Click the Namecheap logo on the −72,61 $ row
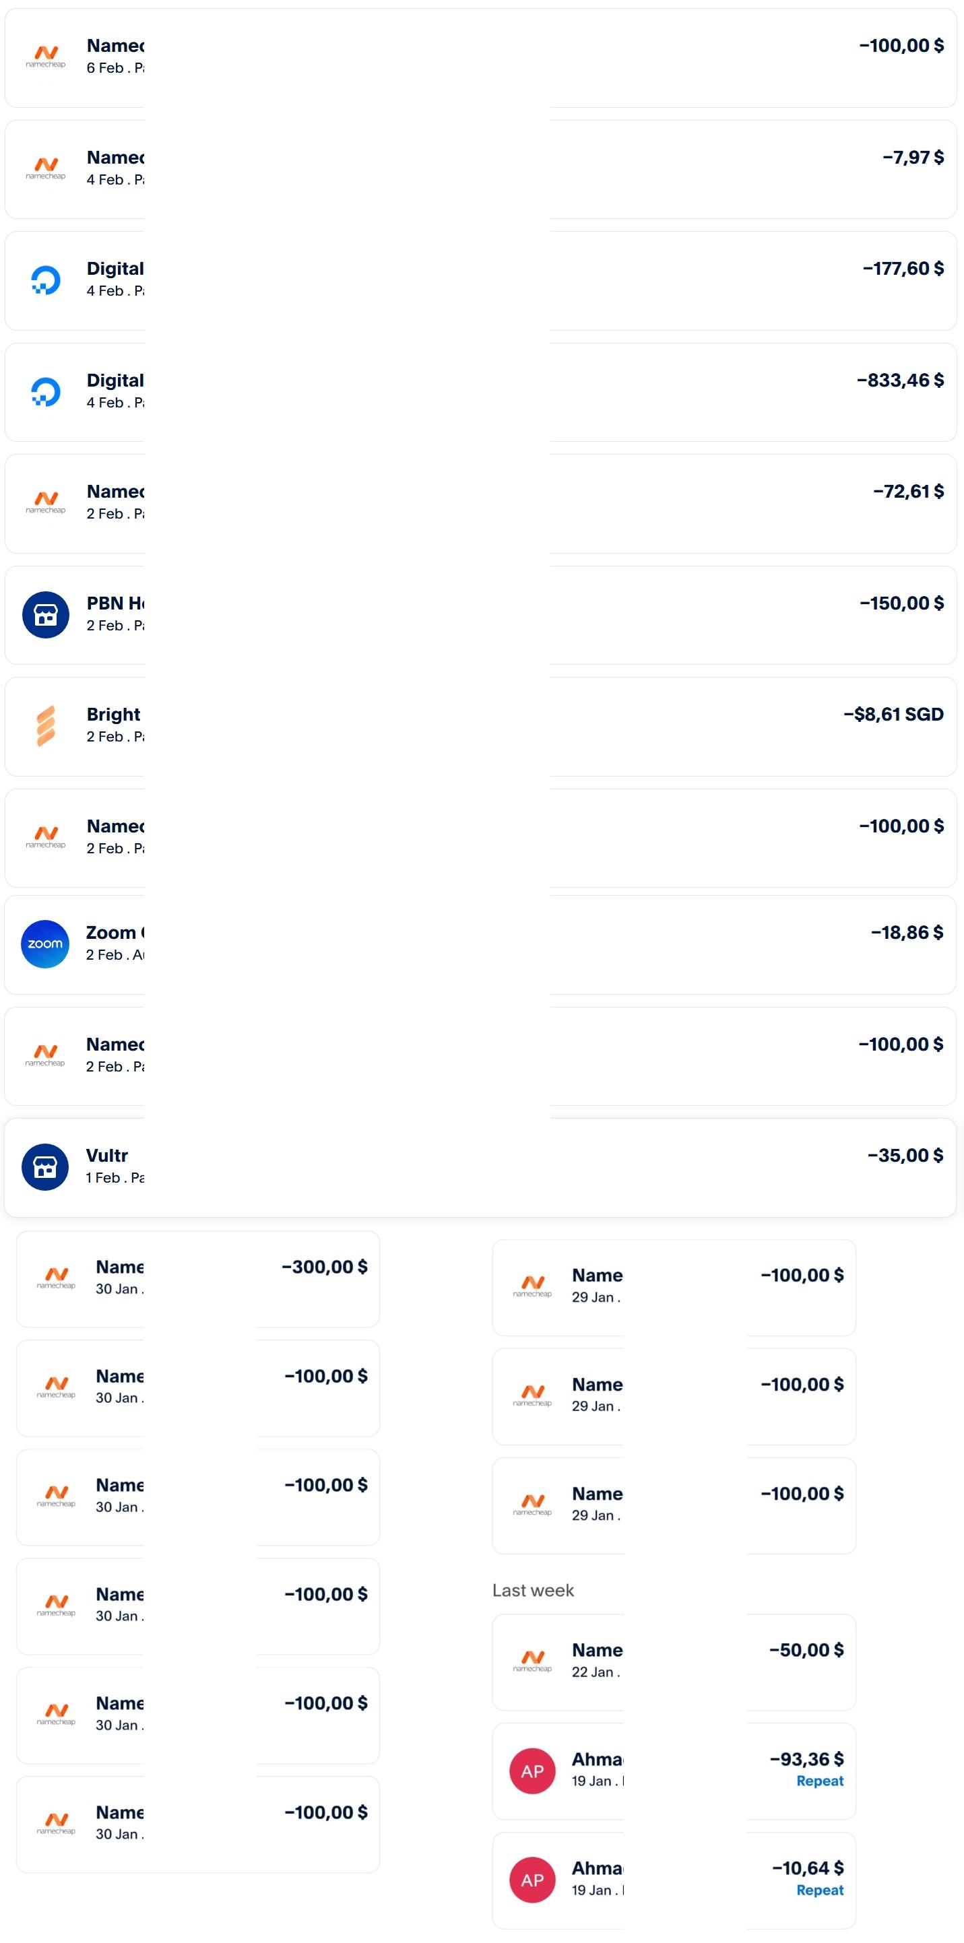 click(x=46, y=502)
